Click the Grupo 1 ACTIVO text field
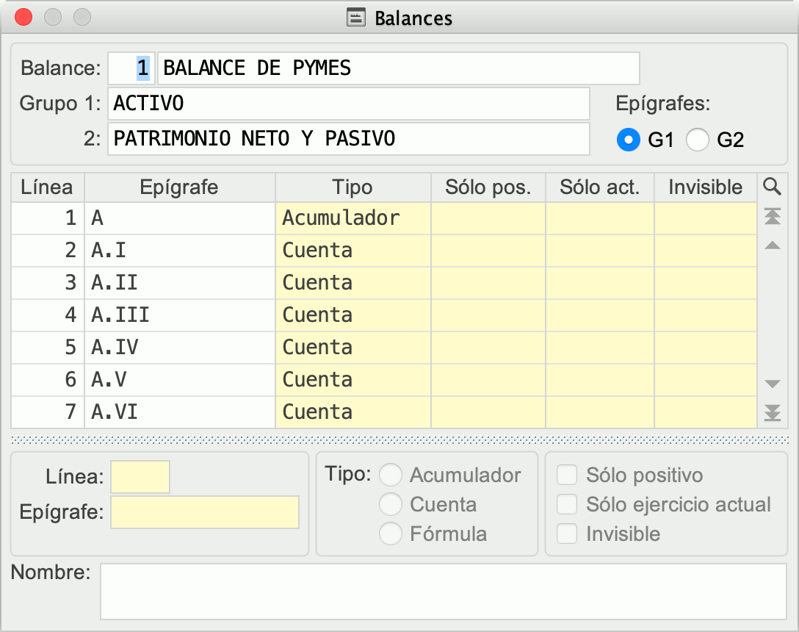This screenshot has width=799, height=632. tap(348, 104)
